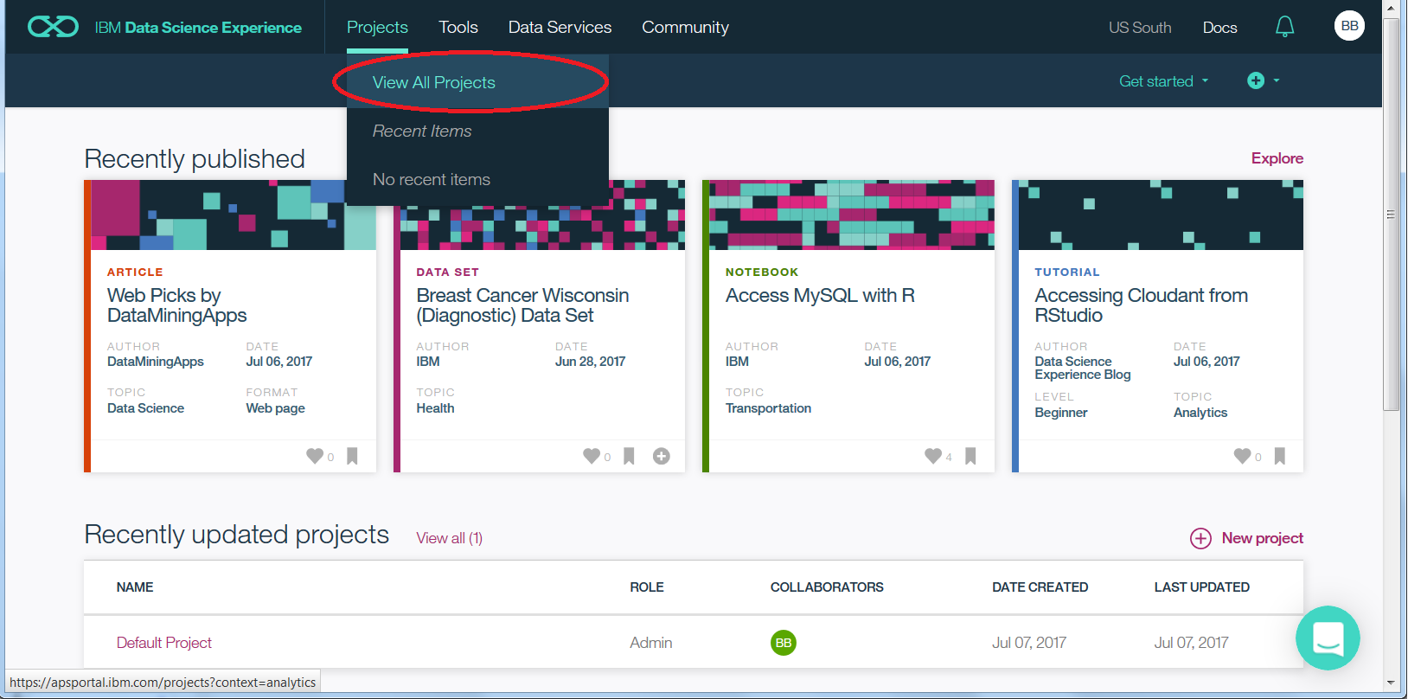This screenshot has width=1408, height=699.
Task: Open the Docs link
Action: point(1219,28)
